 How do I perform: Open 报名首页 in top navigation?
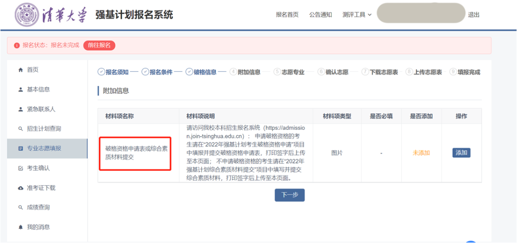coord(287,15)
